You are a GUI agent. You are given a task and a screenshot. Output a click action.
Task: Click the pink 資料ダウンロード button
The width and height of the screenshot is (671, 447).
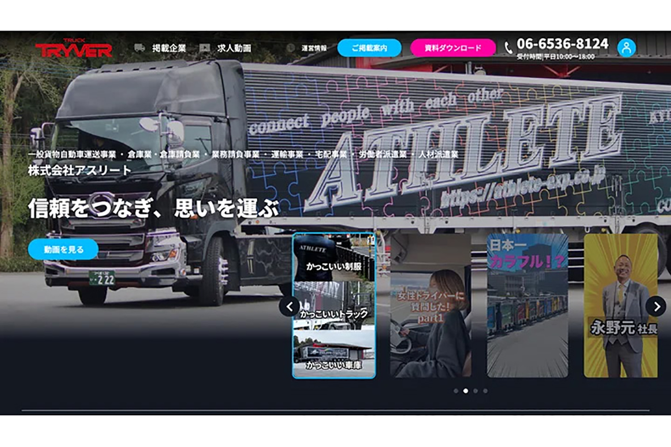(453, 48)
